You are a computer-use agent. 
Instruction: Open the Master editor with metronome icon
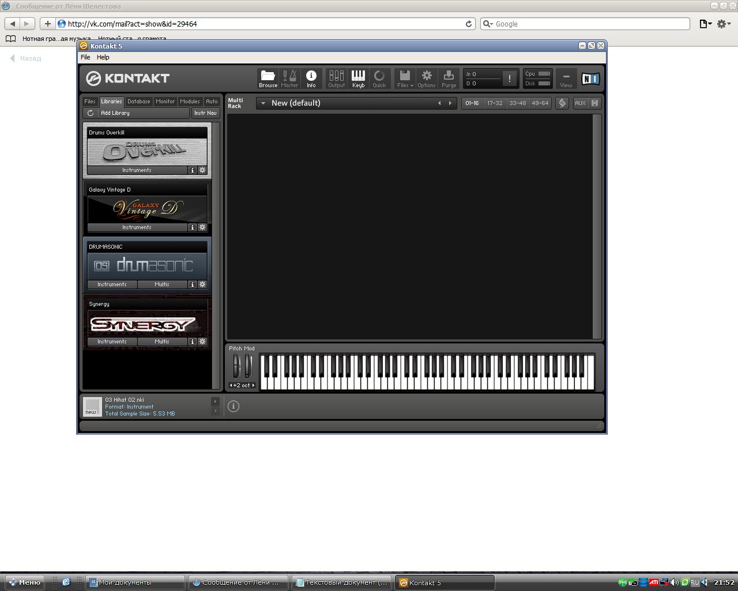(289, 78)
